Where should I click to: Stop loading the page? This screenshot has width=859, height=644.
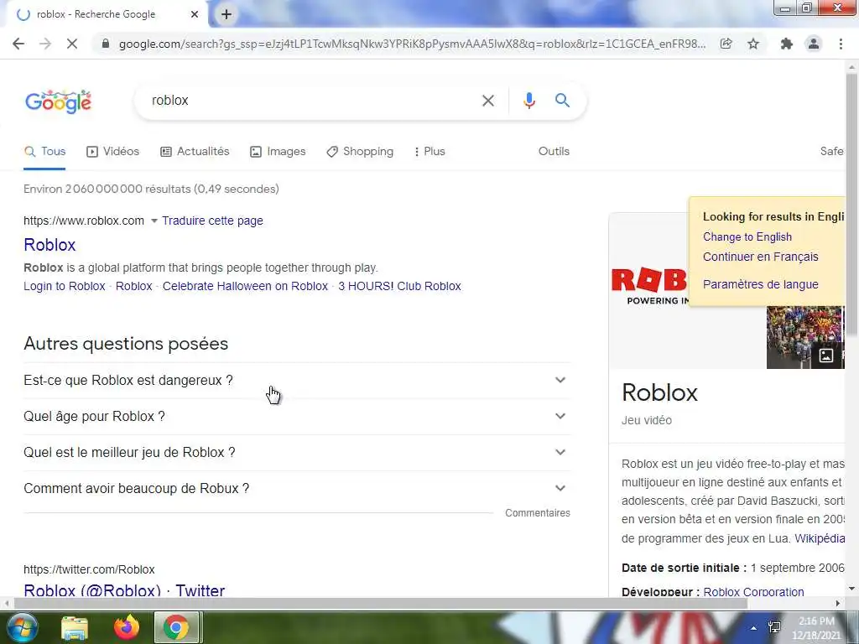click(x=72, y=44)
